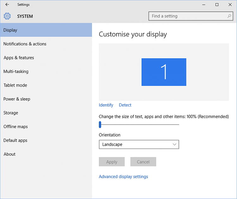Close the Settings window
The height and width of the screenshot is (199, 237).
[x=230, y=5]
